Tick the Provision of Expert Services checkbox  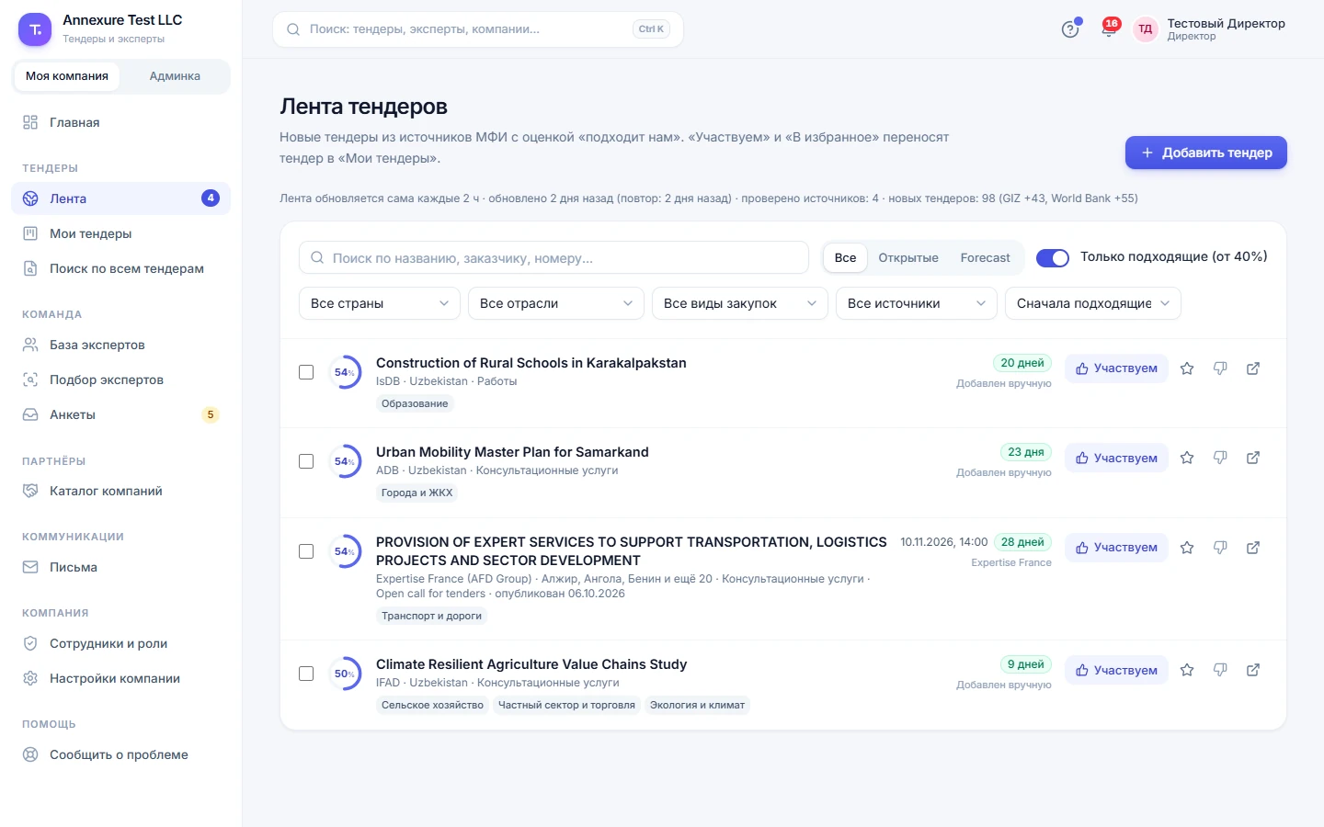click(x=306, y=551)
